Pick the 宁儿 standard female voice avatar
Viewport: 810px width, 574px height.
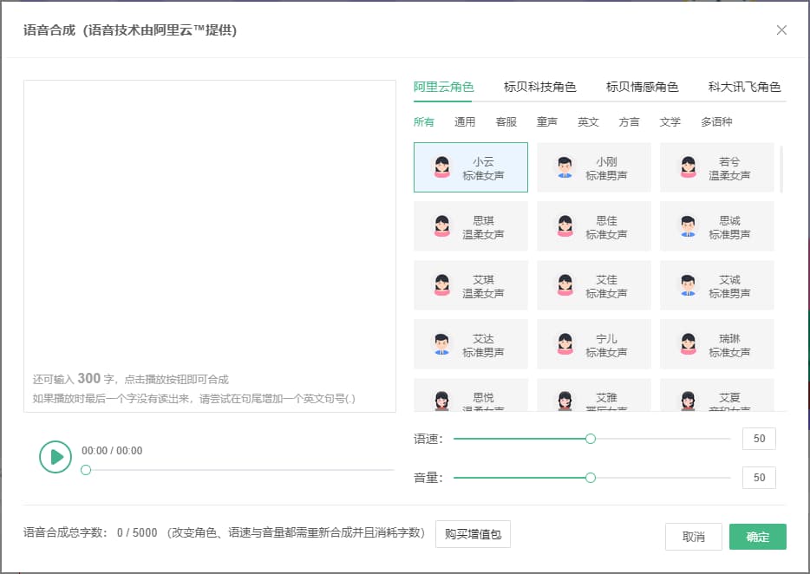click(x=565, y=344)
